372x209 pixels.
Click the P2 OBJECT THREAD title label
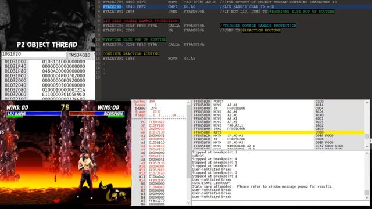click(47, 45)
